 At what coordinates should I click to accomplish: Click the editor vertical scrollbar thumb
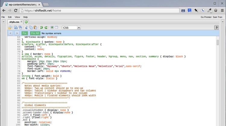tap(218, 42)
